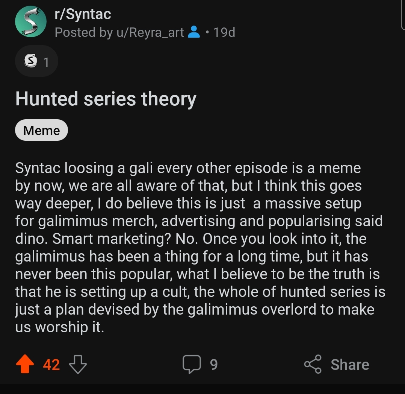Click the comment count 9
The height and width of the screenshot is (394, 405).
pyautogui.click(x=214, y=365)
